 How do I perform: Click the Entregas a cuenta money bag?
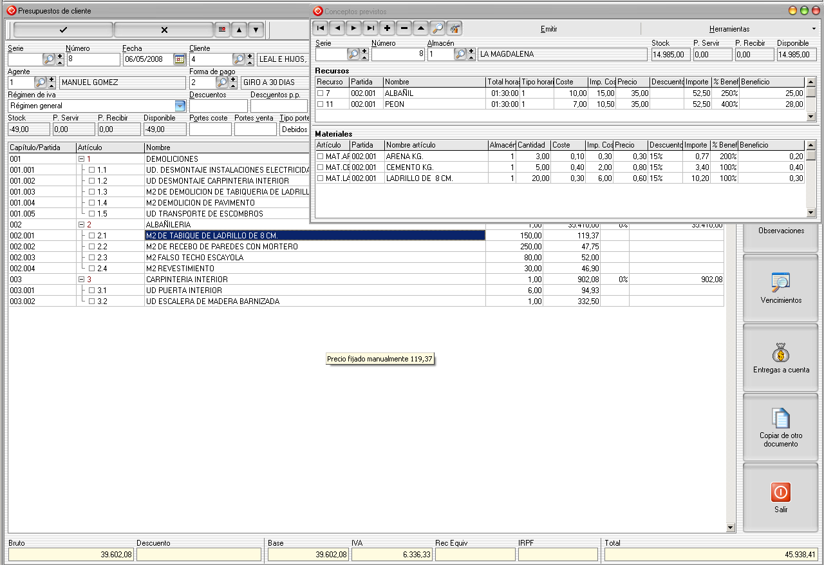780,352
